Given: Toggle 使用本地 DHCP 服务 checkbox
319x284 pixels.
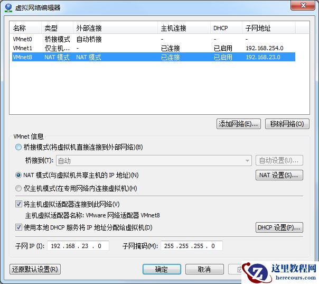Looking at the screenshot, I should point(18,227).
